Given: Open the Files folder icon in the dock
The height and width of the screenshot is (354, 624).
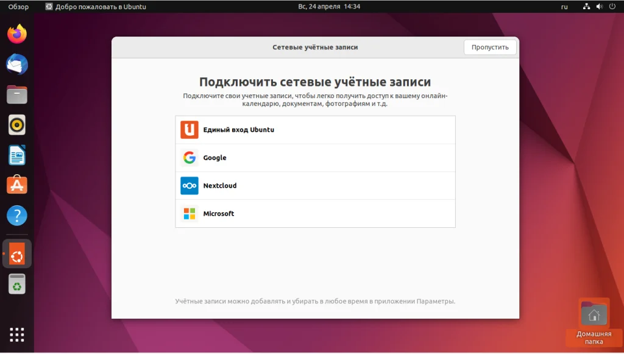Looking at the screenshot, I should tap(16, 95).
